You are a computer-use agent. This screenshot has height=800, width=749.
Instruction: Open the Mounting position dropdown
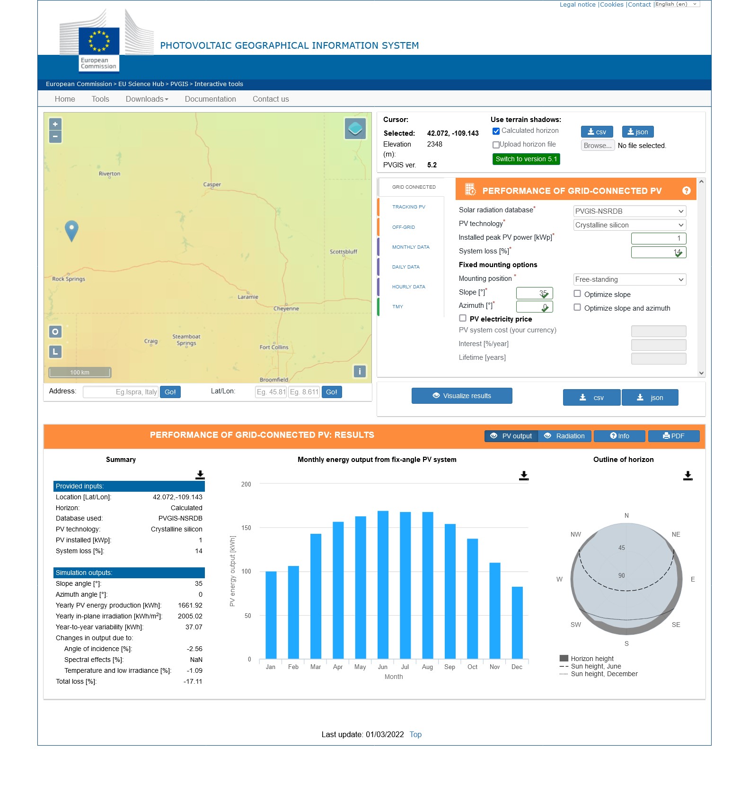coord(629,279)
